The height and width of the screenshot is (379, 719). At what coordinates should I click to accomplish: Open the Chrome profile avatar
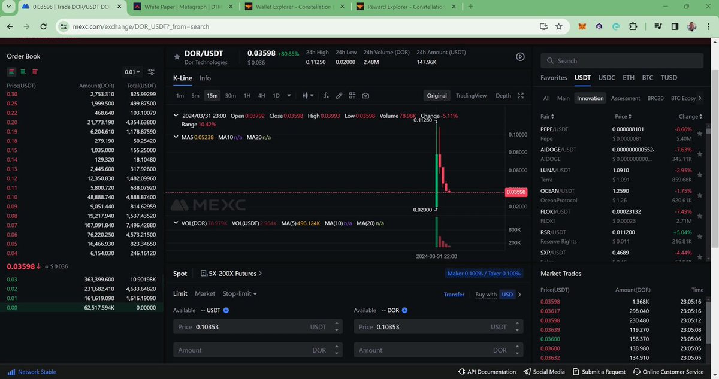point(691,26)
